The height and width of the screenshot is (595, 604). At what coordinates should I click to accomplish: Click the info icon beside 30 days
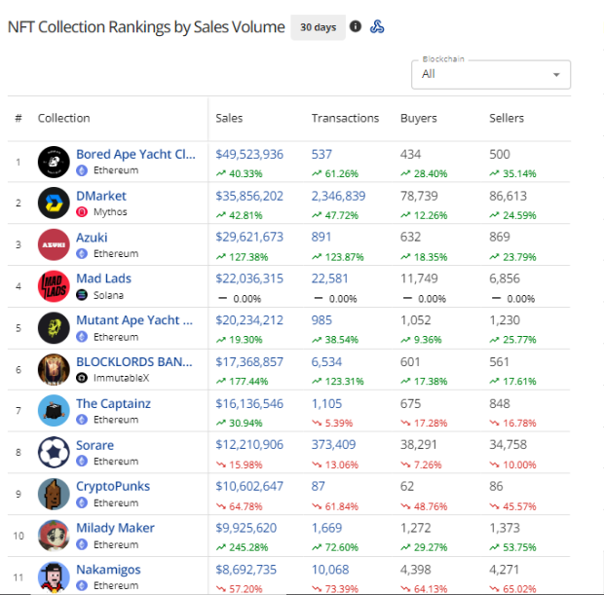tap(356, 26)
